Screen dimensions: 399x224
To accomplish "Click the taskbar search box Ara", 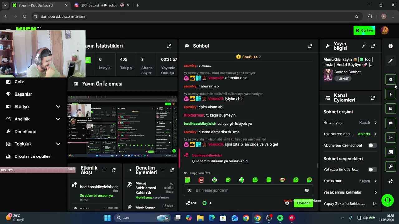I will coord(143,218).
